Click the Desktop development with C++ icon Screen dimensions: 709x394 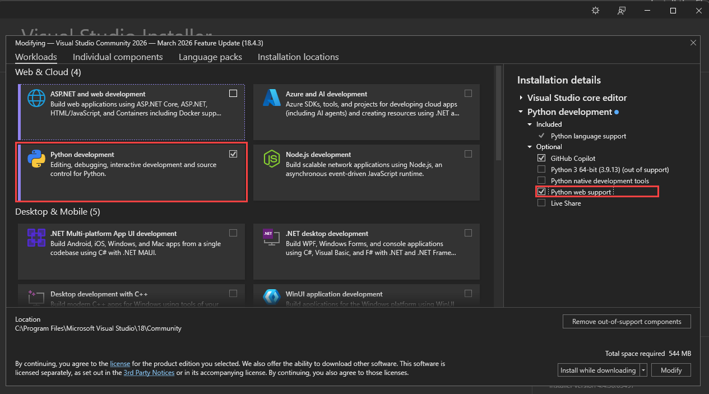pyautogui.click(x=36, y=297)
